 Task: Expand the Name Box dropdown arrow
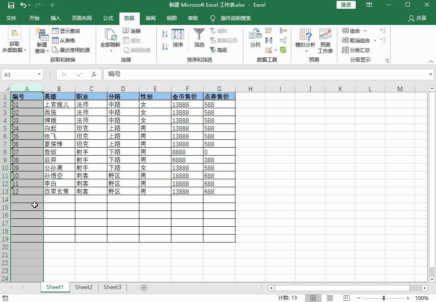pyautogui.click(x=40, y=74)
